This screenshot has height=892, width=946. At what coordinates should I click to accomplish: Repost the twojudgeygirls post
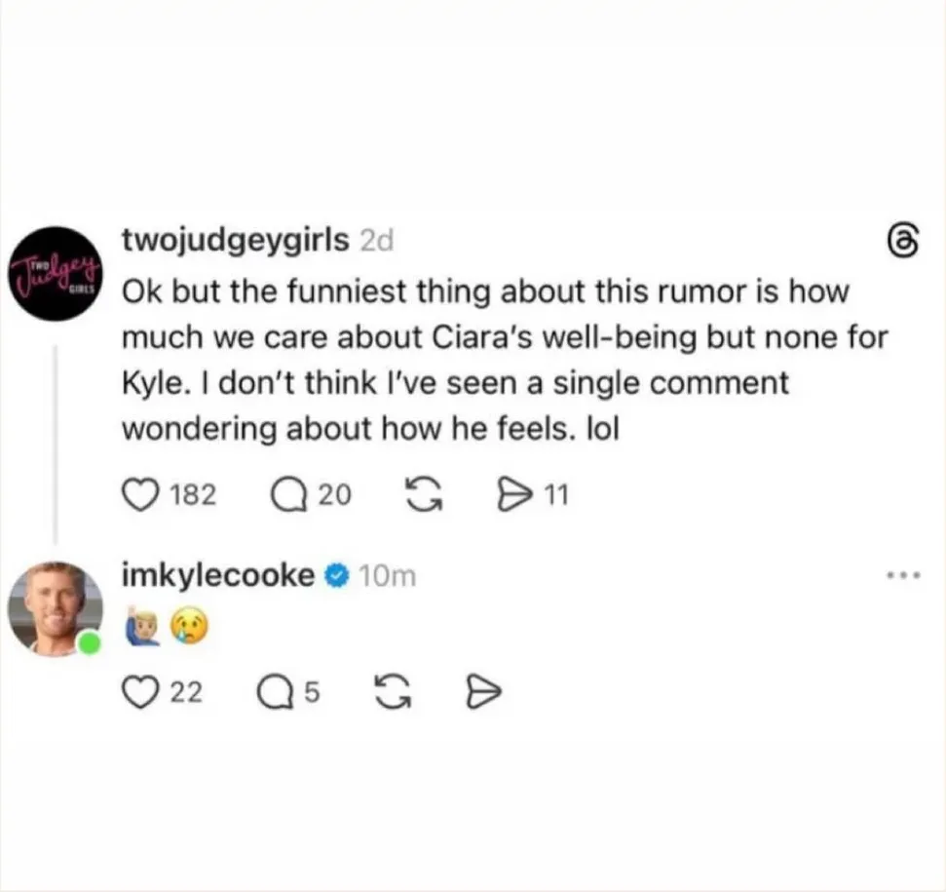(424, 494)
